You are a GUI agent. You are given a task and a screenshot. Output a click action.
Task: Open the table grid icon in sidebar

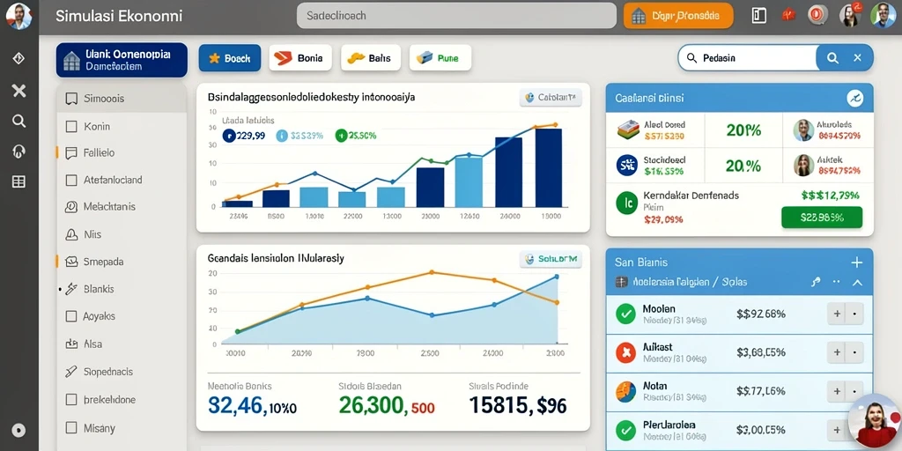point(19,181)
